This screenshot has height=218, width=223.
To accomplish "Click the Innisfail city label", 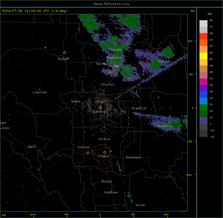I will pos(107,84).
